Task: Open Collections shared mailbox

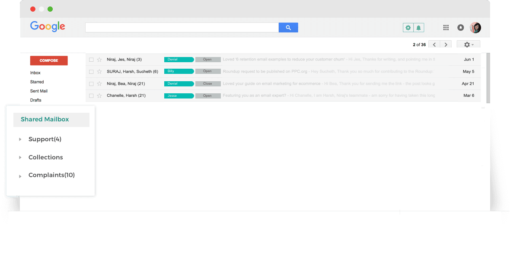Action: click(x=46, y=157)
